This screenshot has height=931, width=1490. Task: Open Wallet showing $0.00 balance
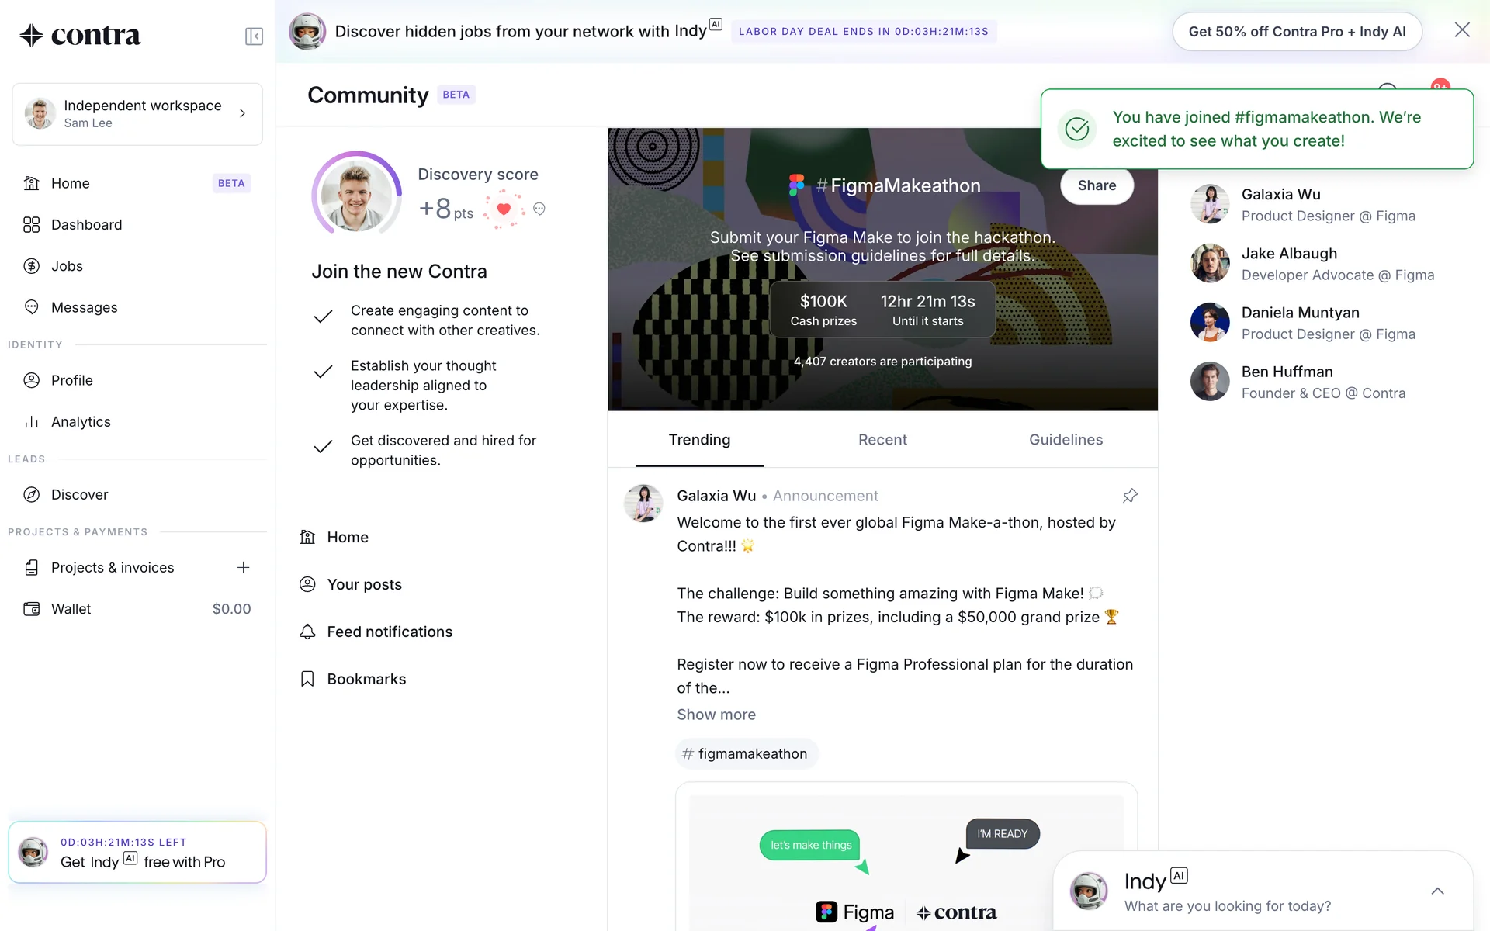click(x=137, y=610)
